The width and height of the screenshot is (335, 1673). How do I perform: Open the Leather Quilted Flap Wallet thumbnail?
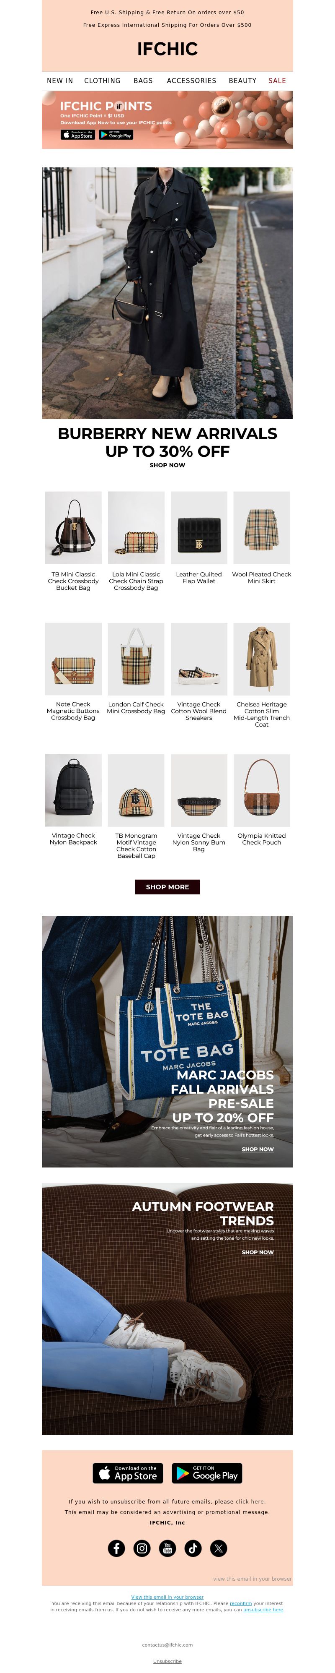pos(199,527)
